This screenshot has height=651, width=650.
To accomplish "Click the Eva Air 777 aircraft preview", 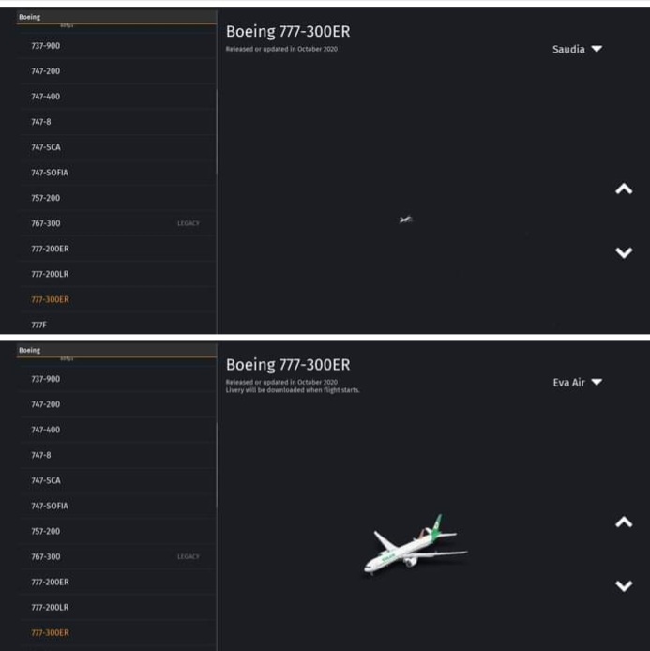I will pyautogui.click(x=415, y=543).
